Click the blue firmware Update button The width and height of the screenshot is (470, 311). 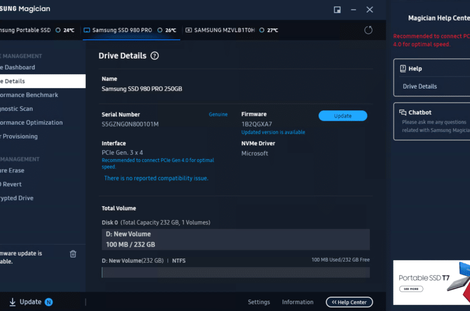coord(343,116)
